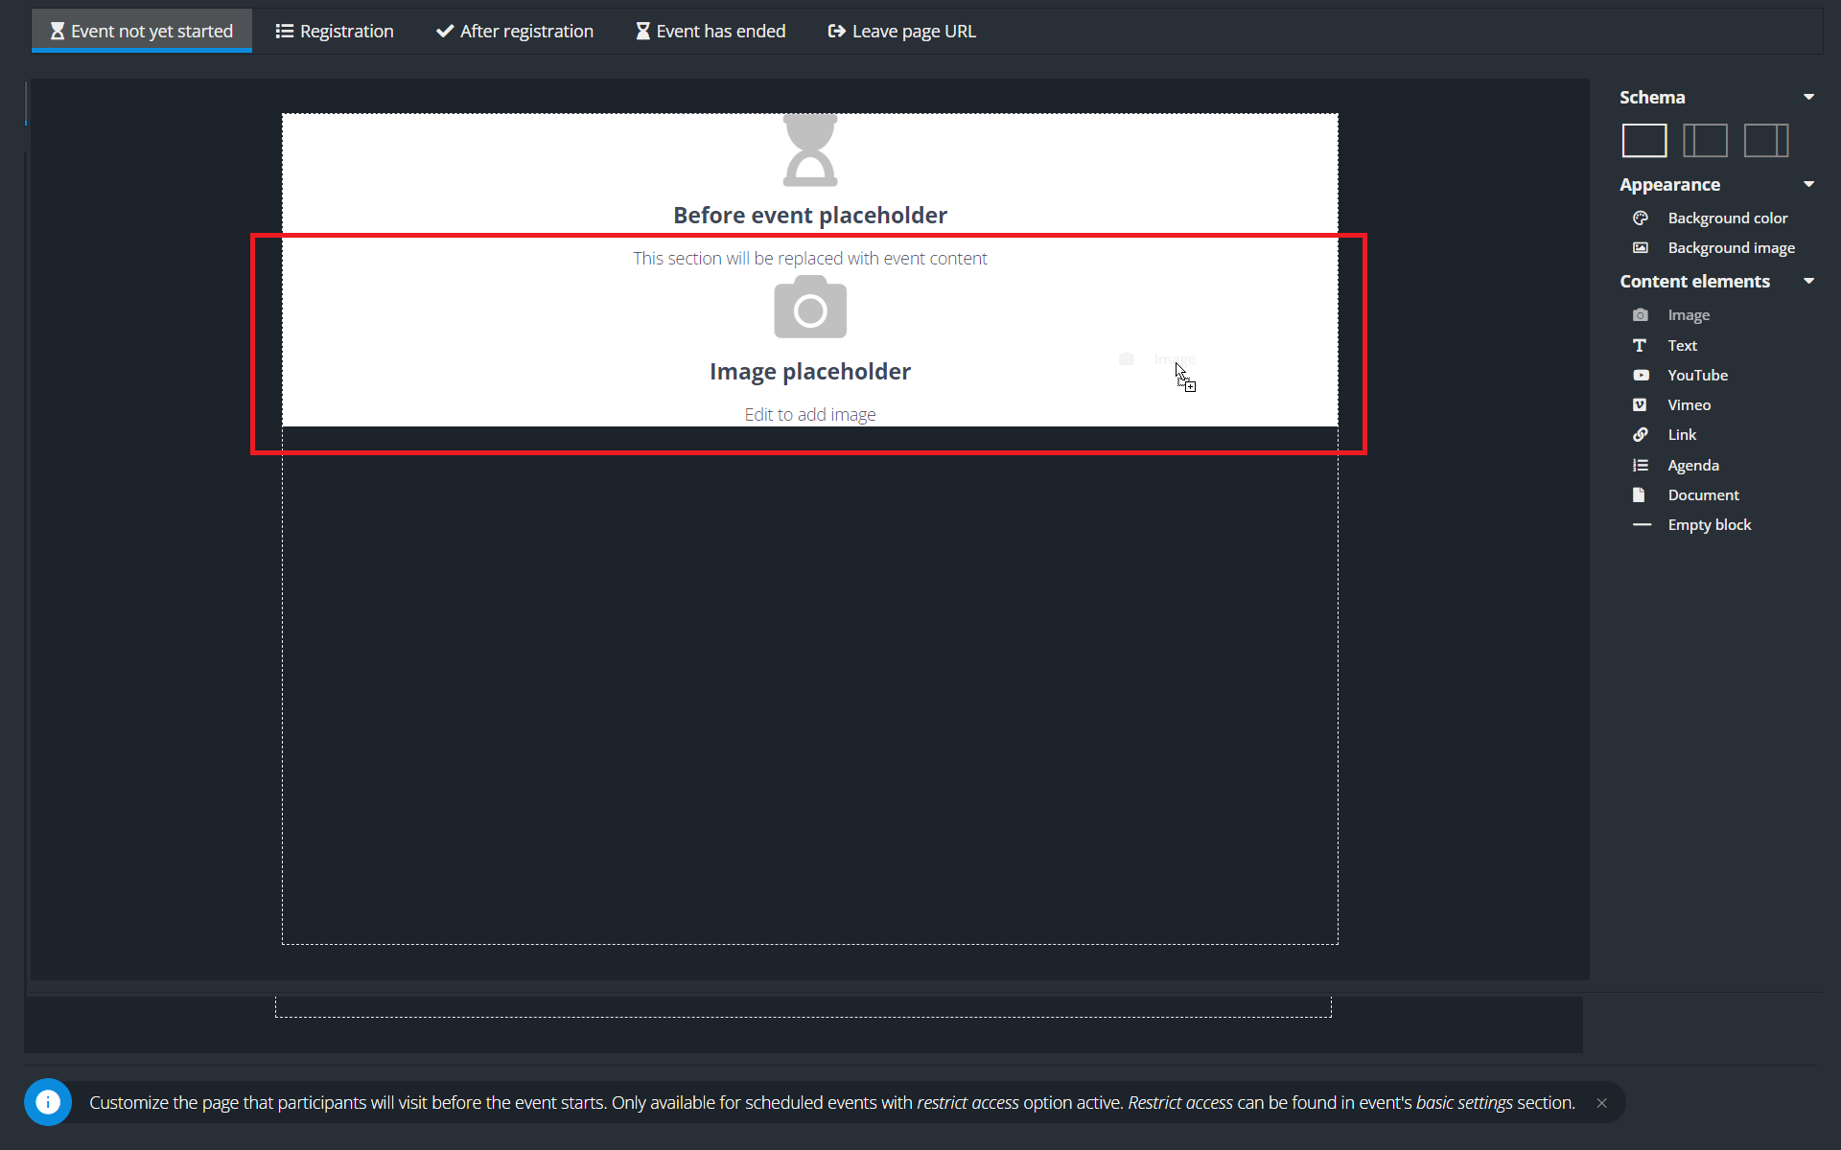Click the Text element T icon
The image size is (1841, 1150).
pos(1640,345)
